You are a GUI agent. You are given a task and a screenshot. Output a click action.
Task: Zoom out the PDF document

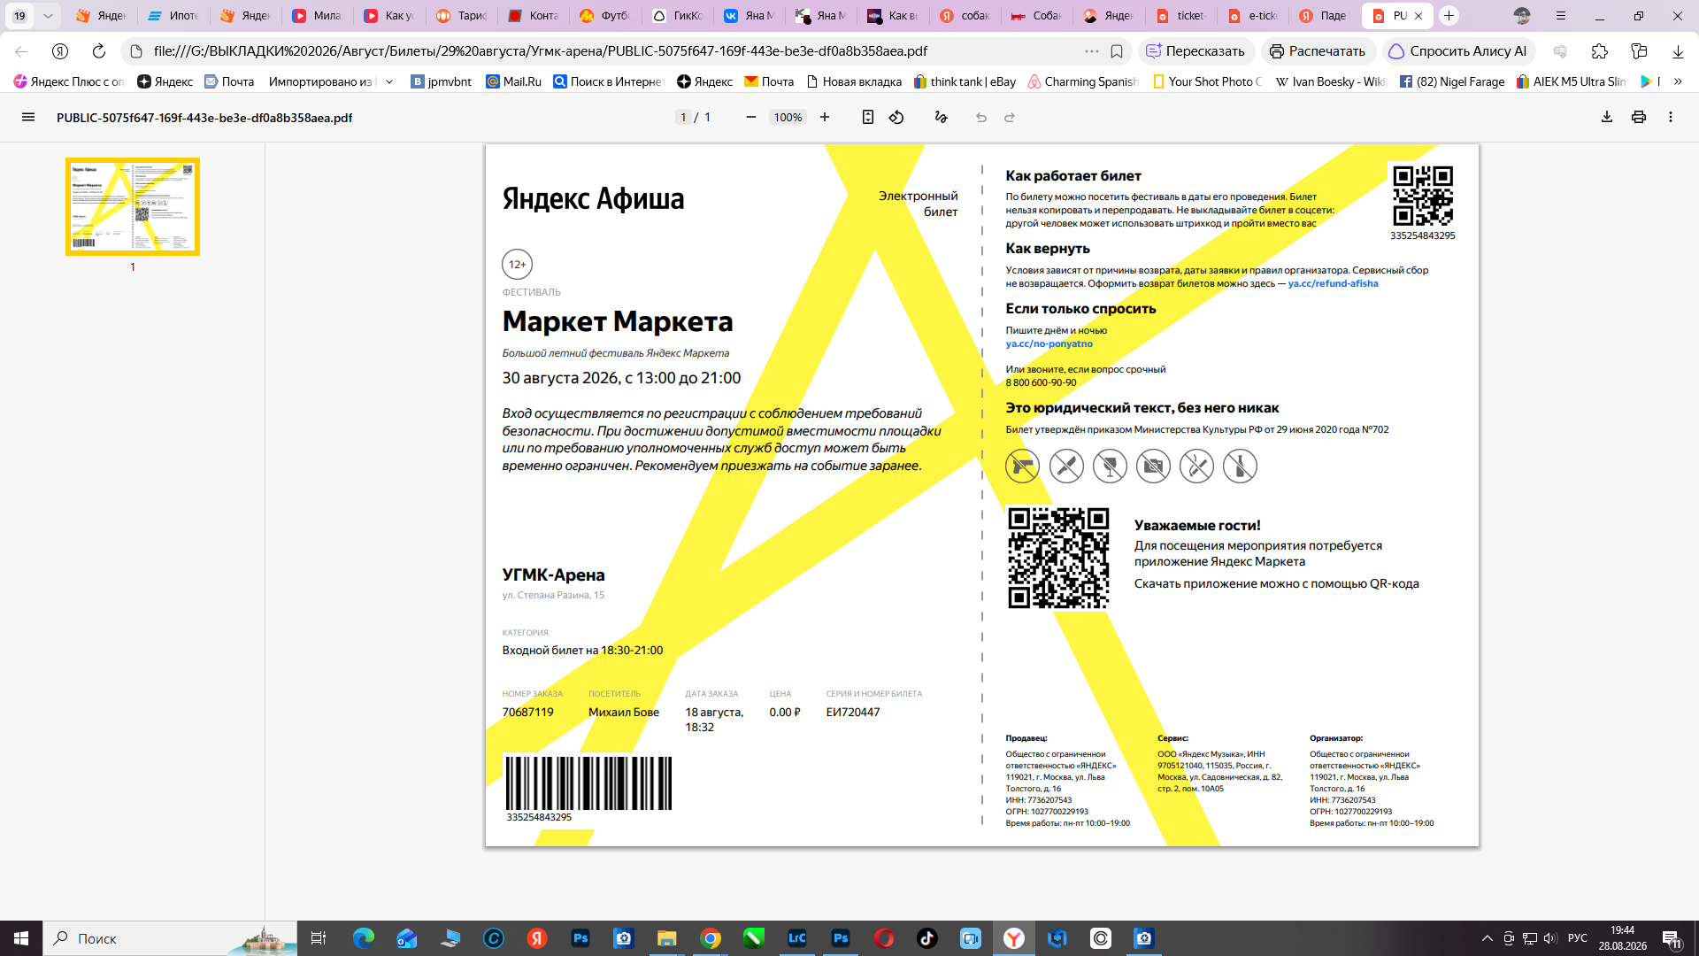point(751,117)
